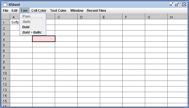Select row header 7
The image size is (189, 108).
click(x=6, y=56)
